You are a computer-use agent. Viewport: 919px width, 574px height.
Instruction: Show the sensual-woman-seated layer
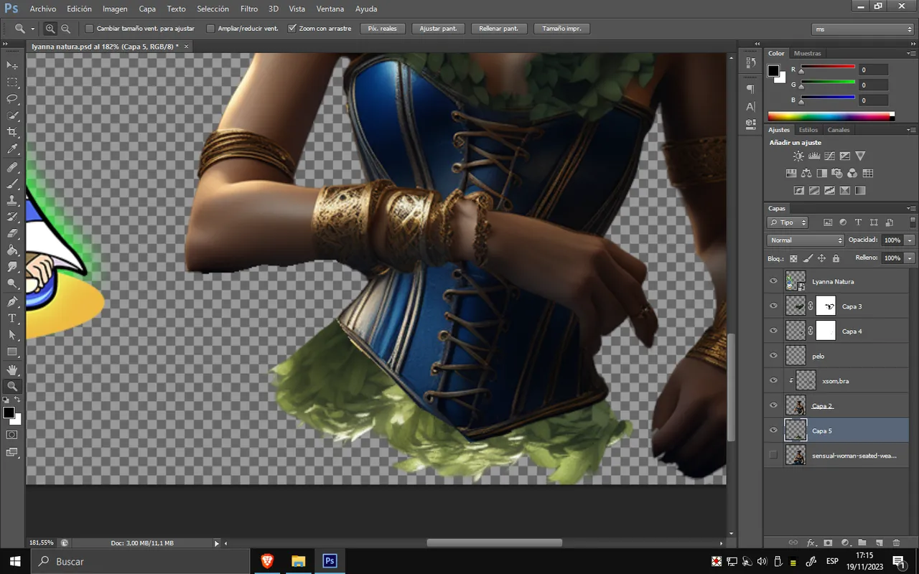coord(773,455)
